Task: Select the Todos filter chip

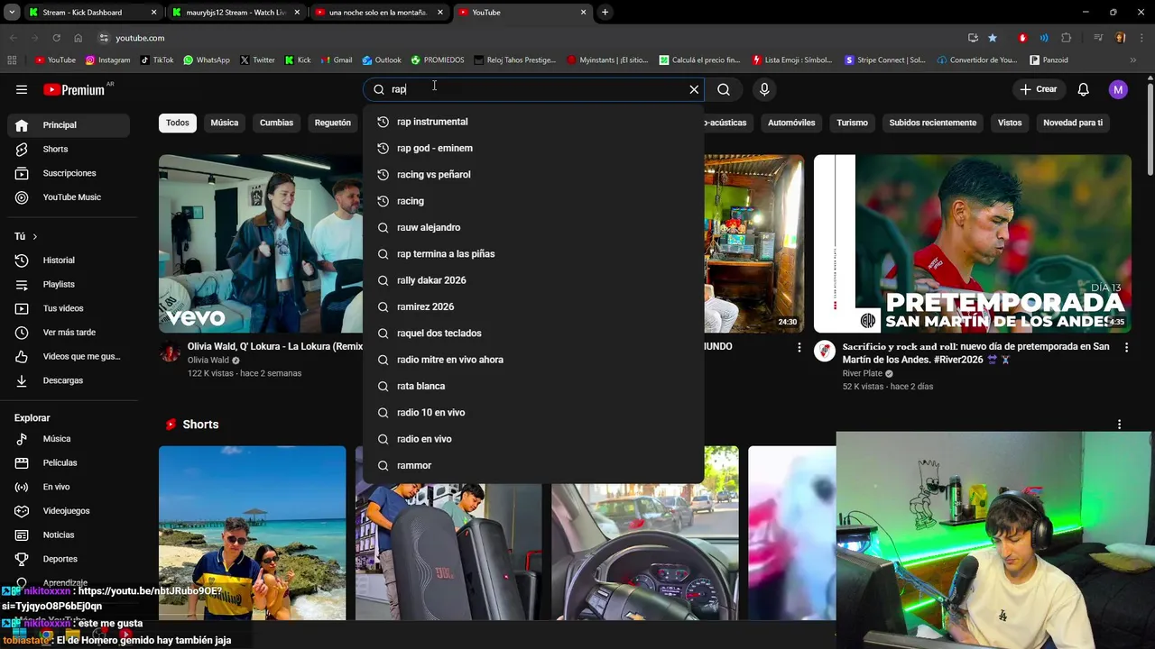Action: 178,123
